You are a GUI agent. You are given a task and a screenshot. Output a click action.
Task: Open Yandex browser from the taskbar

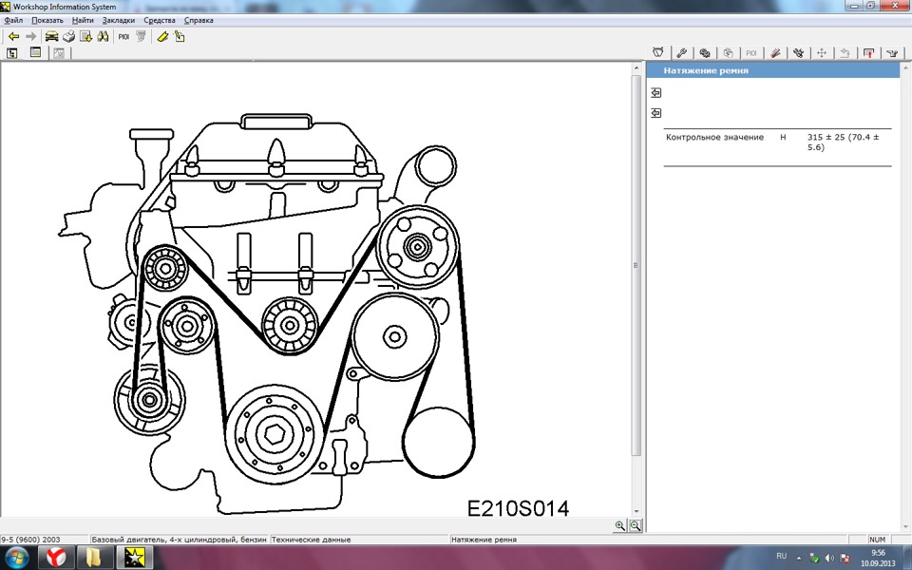click(56, 557)
